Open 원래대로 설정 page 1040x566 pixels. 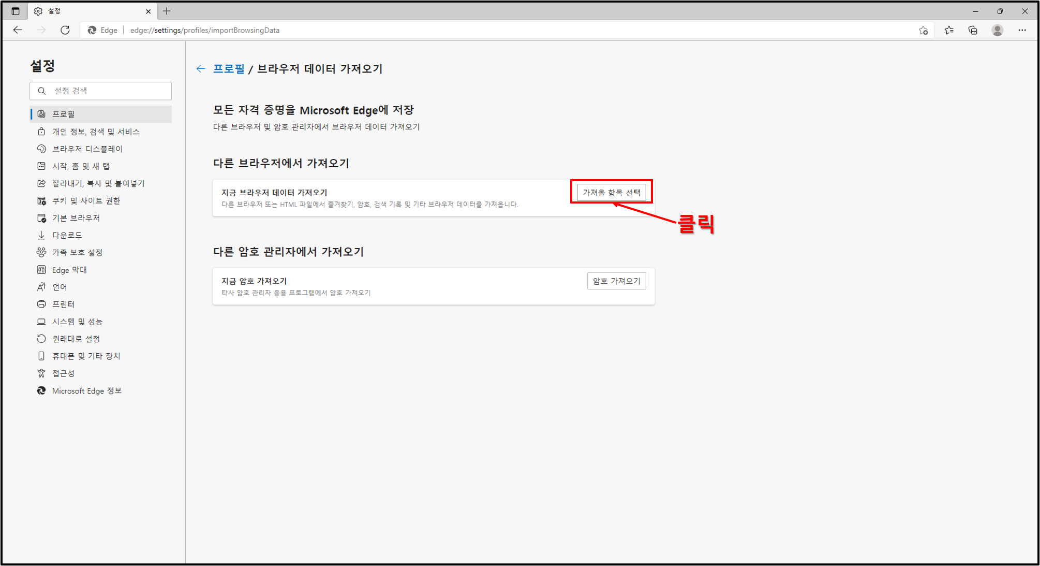101,339
